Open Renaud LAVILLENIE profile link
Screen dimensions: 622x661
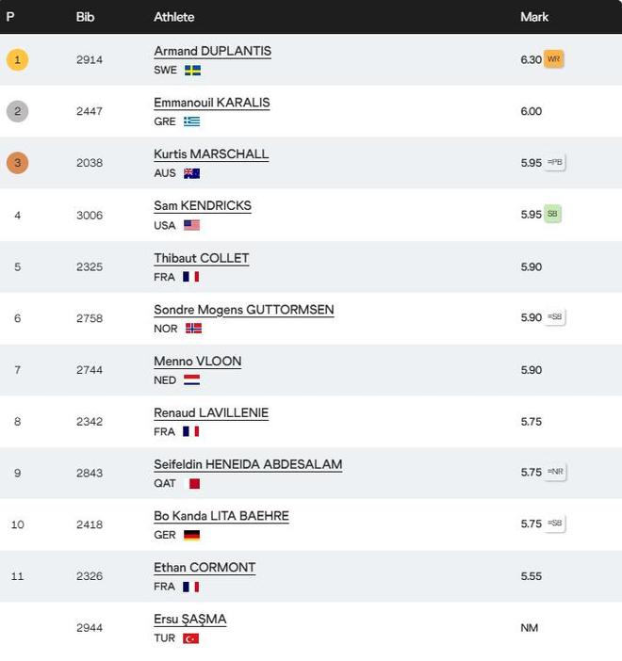[x=211, y=412]
